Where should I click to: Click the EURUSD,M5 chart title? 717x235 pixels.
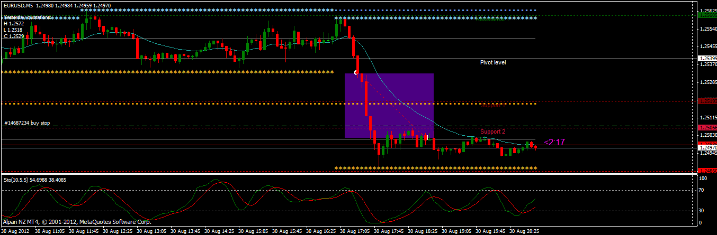(x=17, y=5)
